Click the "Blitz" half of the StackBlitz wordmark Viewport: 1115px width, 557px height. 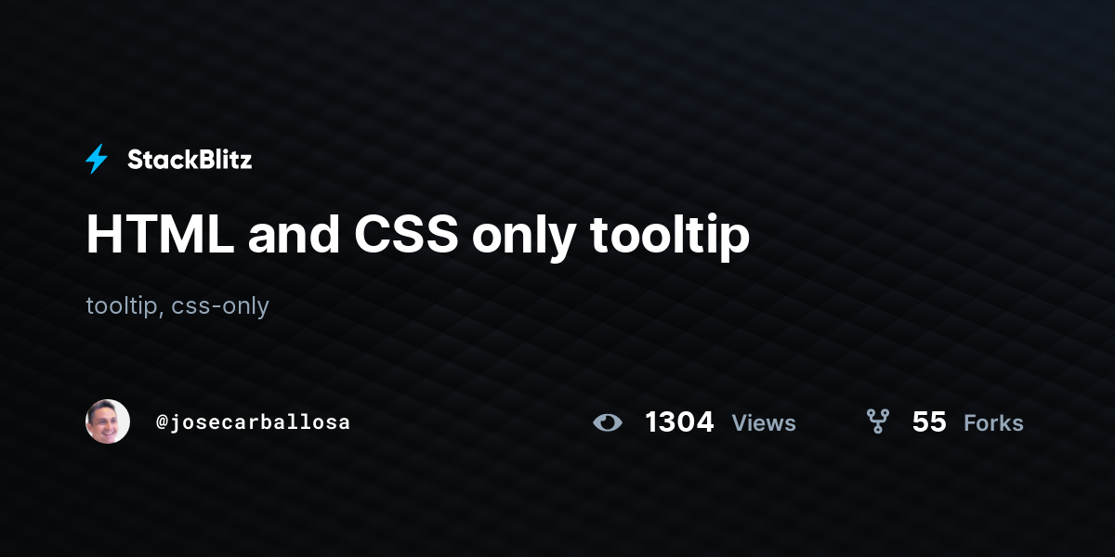222,160
